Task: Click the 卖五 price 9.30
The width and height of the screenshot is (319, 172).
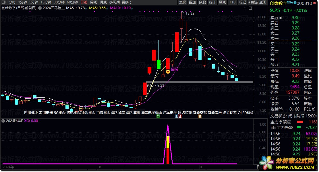Action: point(295,18)
